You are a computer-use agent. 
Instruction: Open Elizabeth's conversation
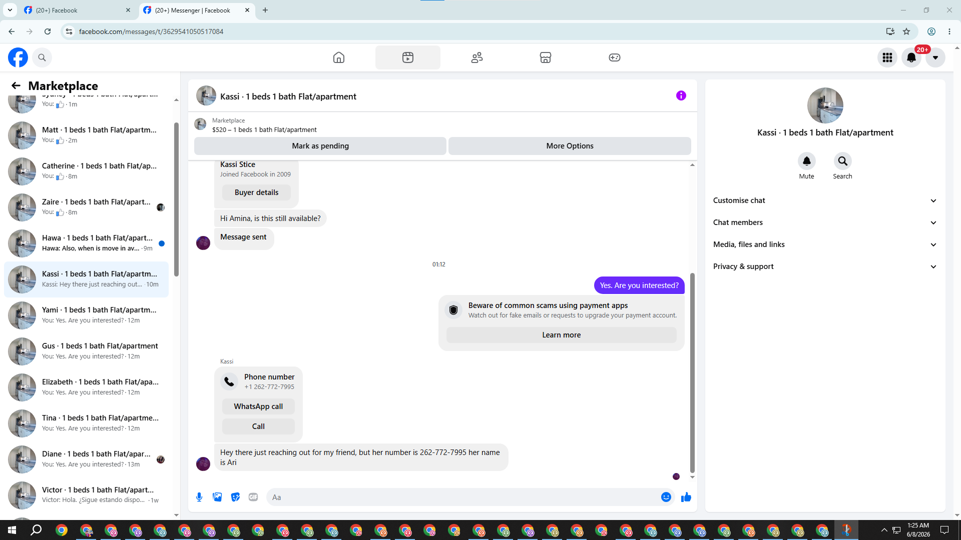[x=86, y=387]
